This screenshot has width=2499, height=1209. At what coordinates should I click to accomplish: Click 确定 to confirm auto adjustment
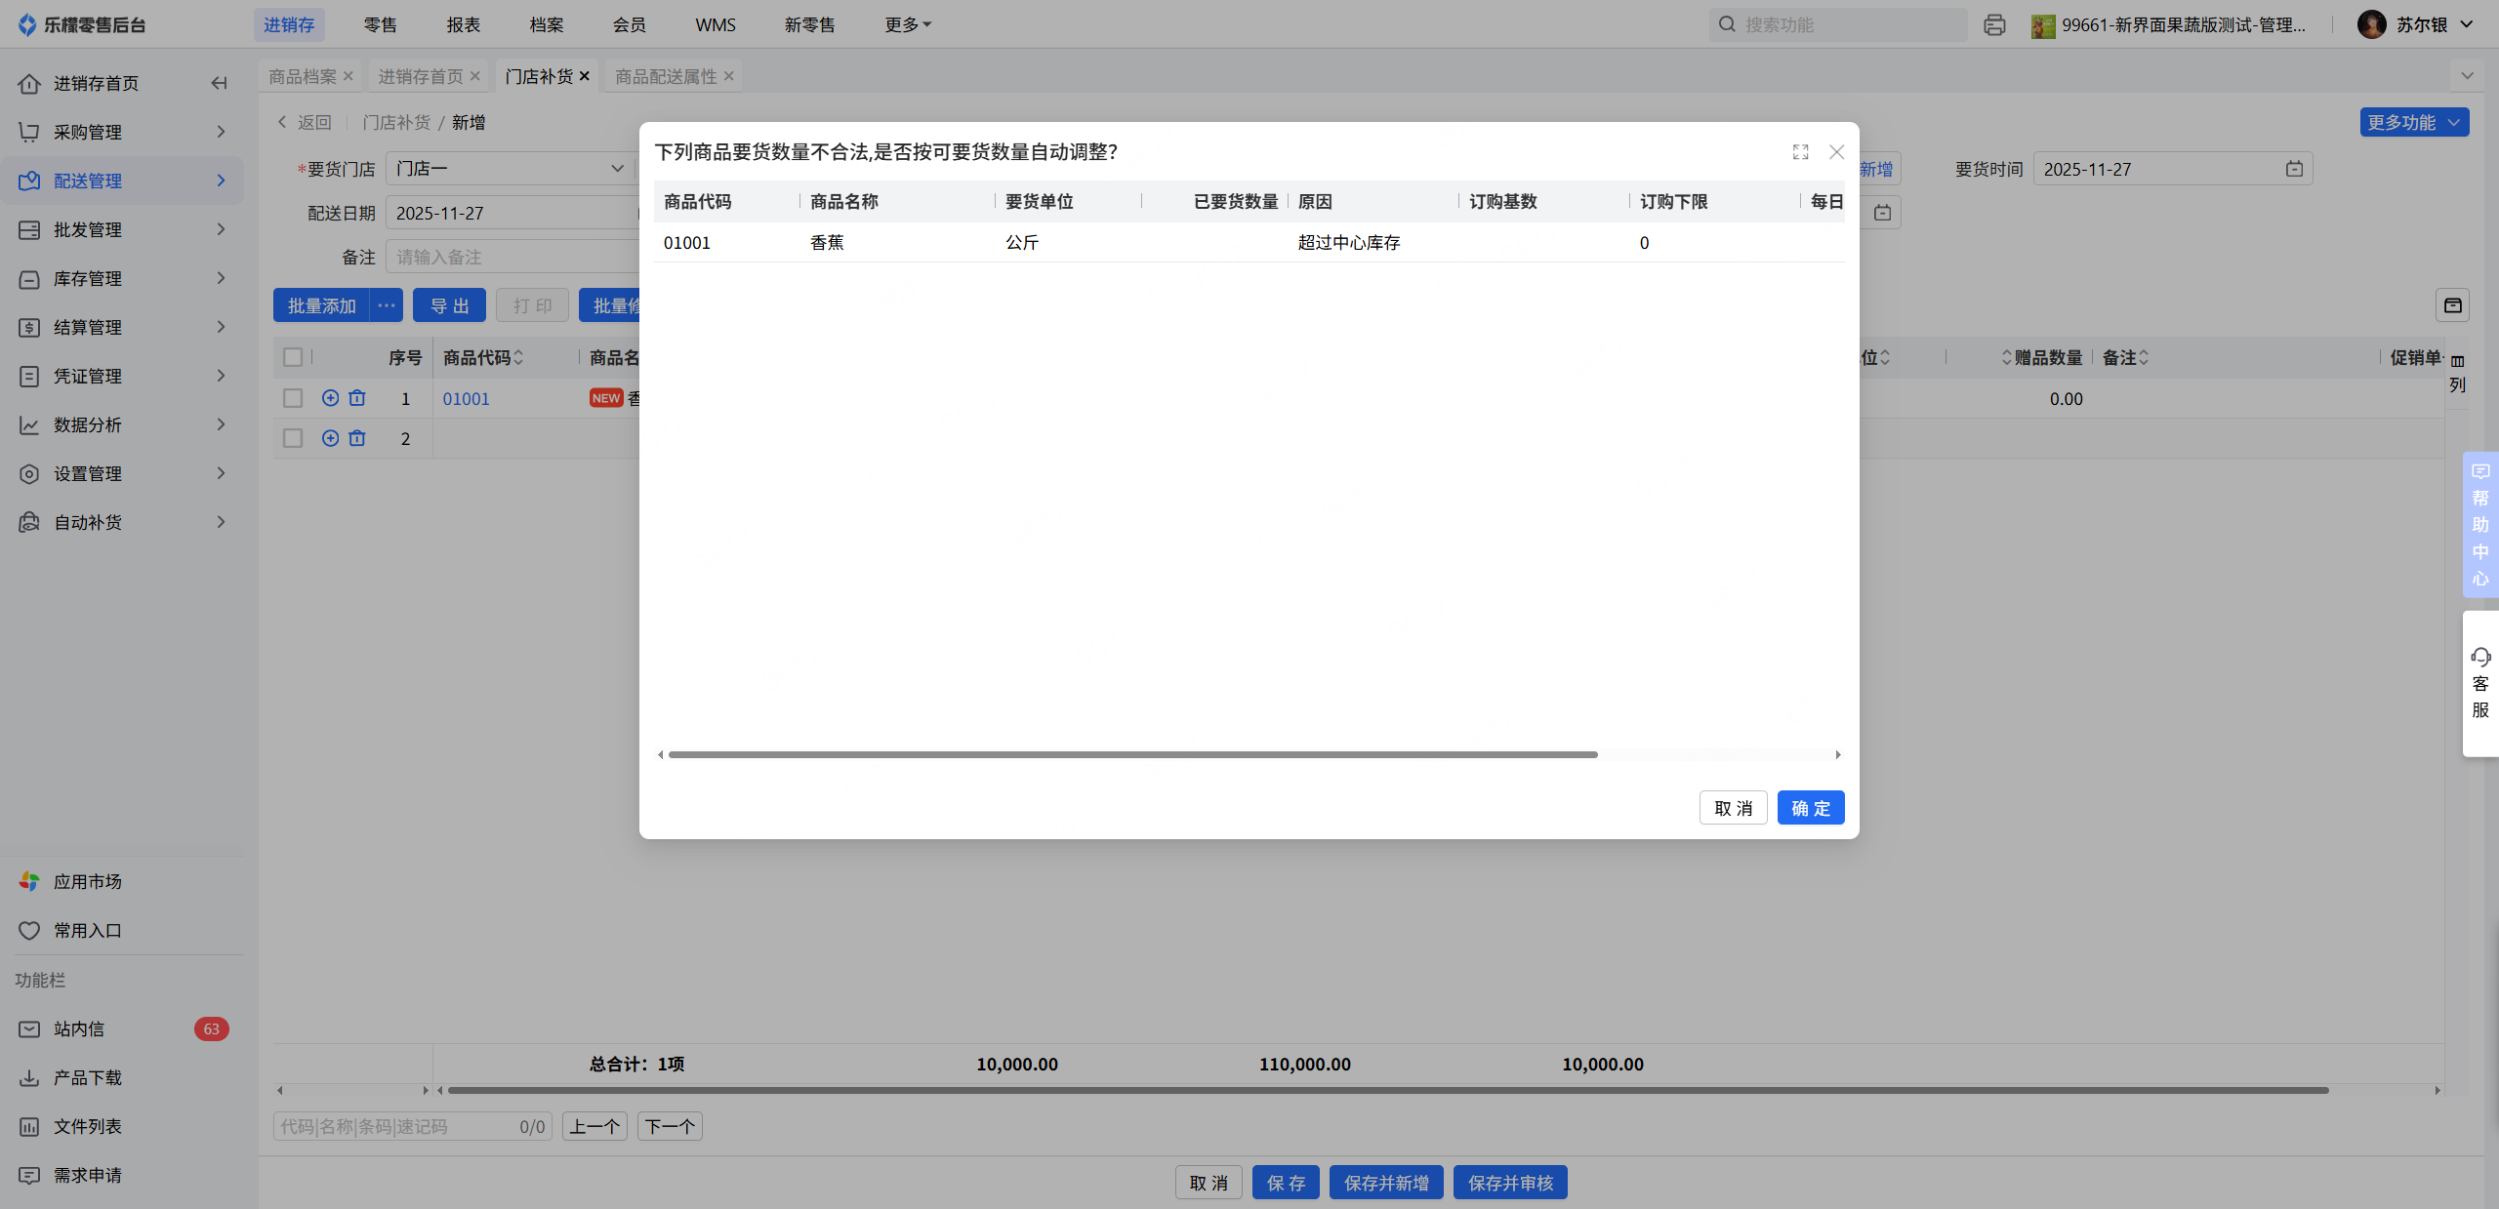(1810, 808)
